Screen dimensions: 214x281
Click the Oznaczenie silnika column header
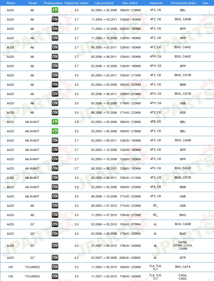click(x=183, y=3)
